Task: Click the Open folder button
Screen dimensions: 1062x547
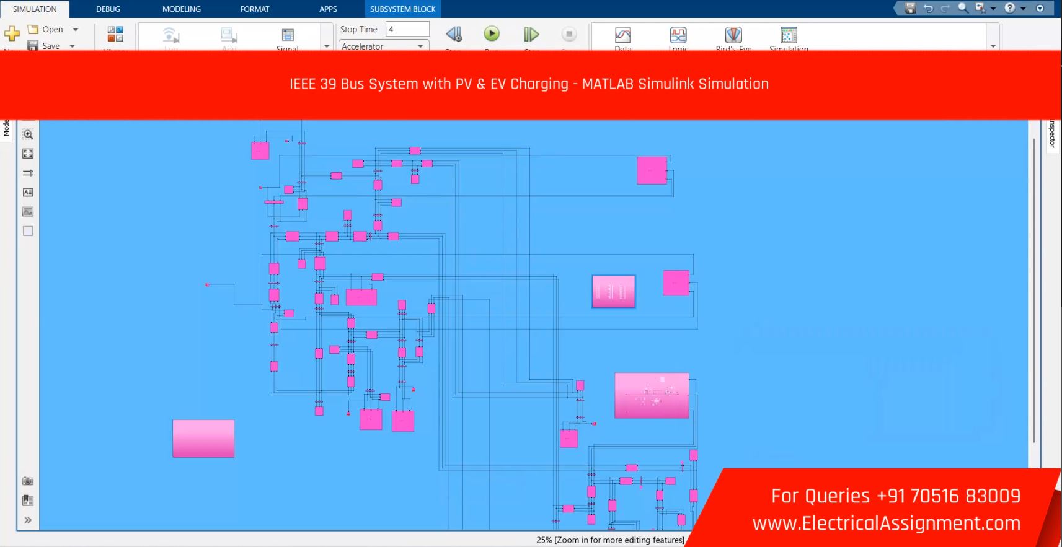Action: coord(45,29)
